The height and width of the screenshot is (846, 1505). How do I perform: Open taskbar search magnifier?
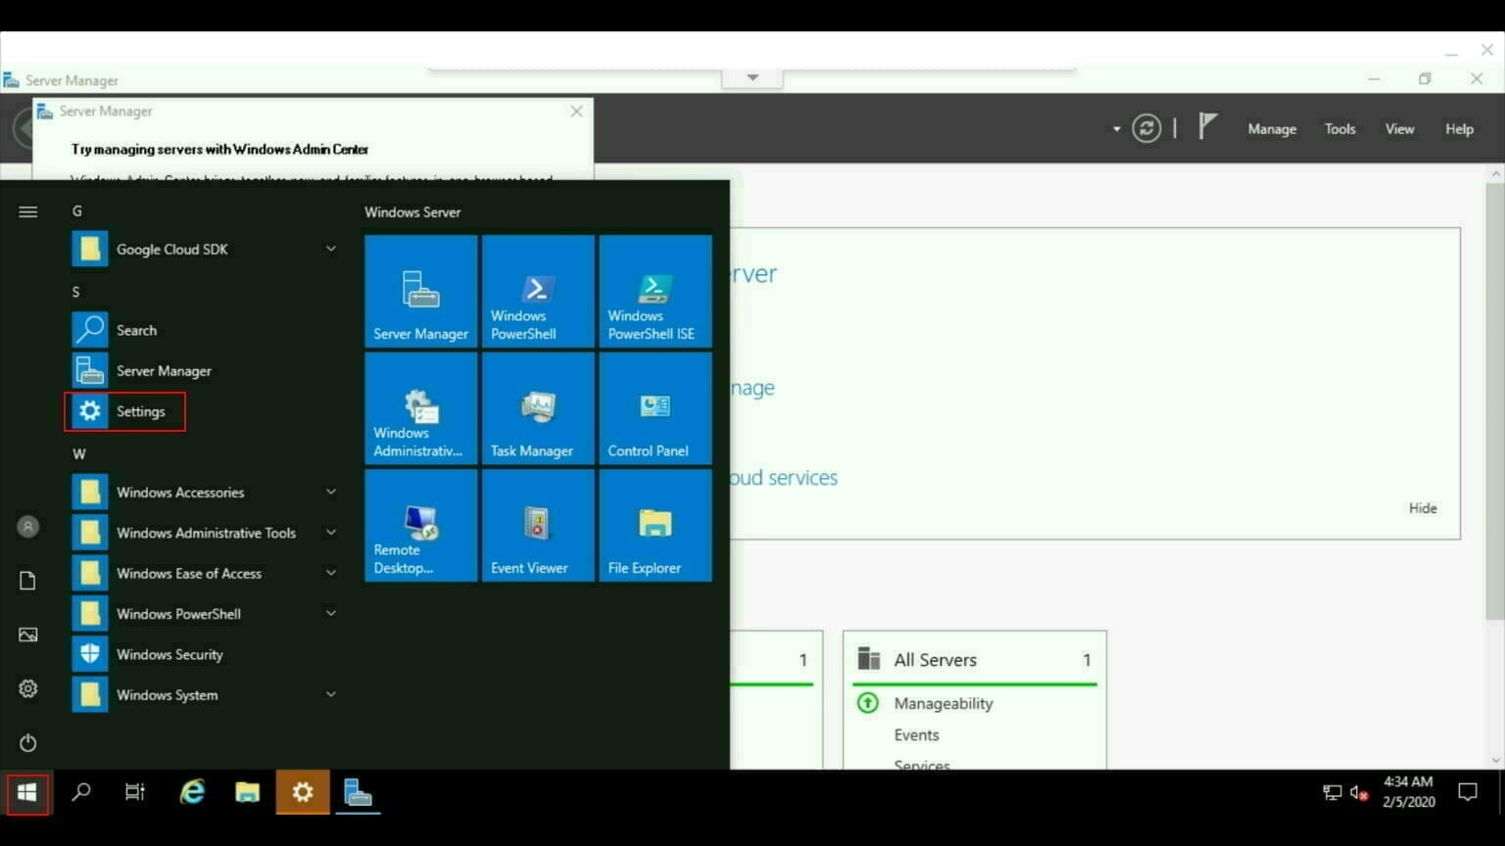(81, 792)
